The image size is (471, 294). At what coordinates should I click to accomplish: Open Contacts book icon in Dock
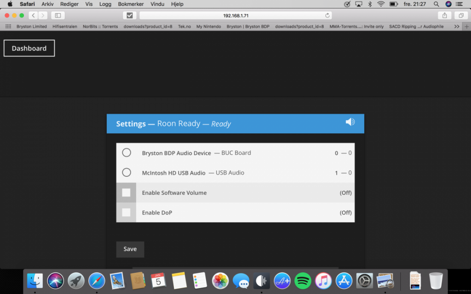pyautogui.click(x=138, y=281)
